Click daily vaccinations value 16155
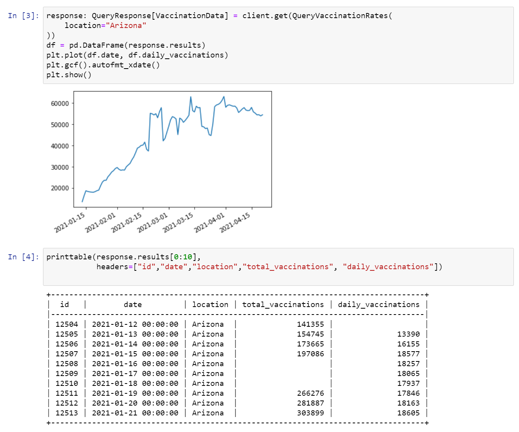Image resolution: width=519 pixels, height=432 pixels. click(x=408, y=344)
